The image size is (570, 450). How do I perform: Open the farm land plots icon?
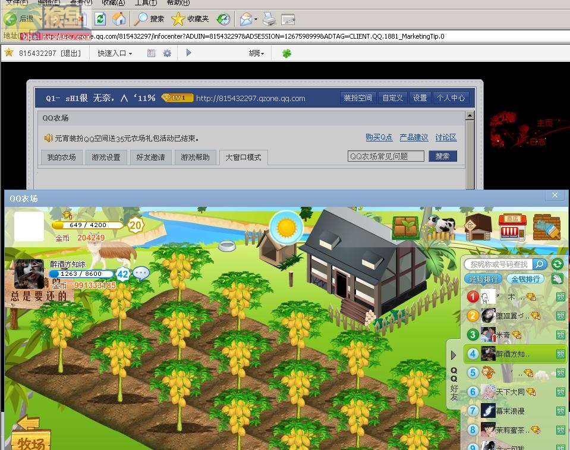[405, 228]
